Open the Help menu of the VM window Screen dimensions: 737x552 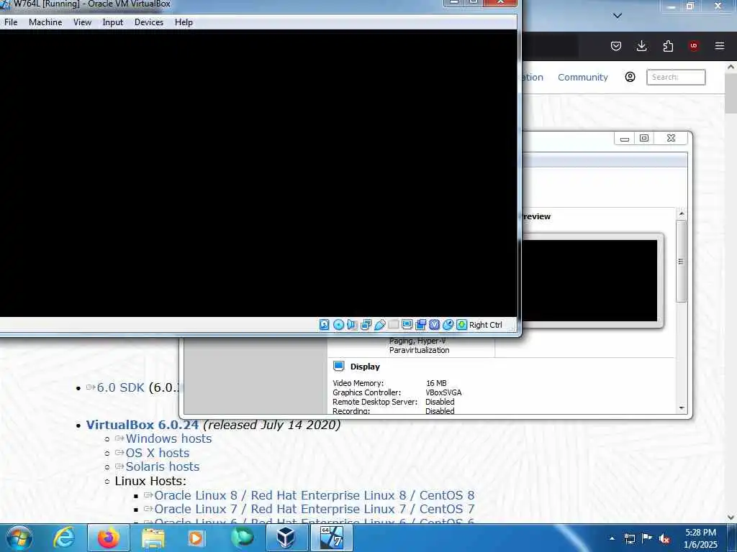tap(184, 22)
